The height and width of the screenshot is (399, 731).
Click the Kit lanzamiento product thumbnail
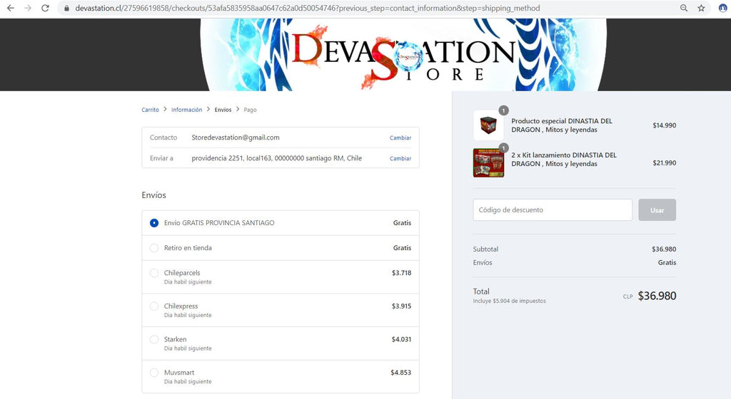[488, 162]
